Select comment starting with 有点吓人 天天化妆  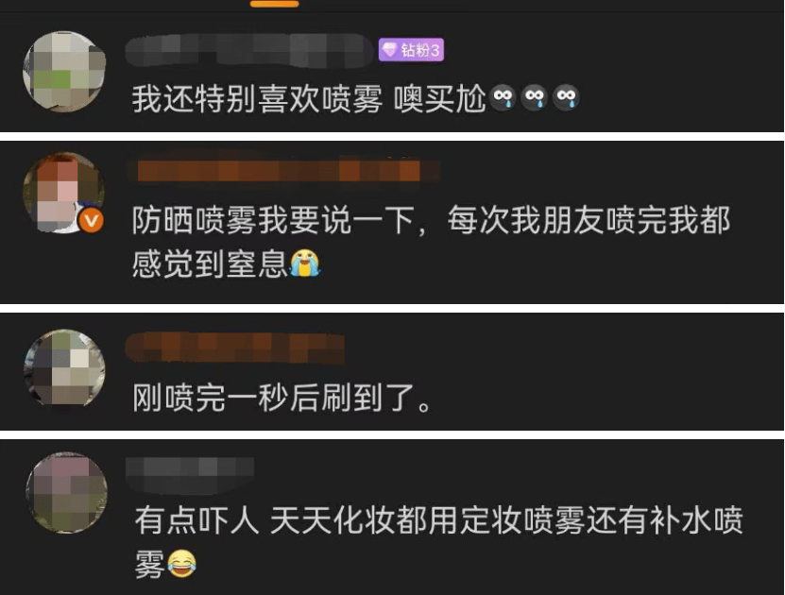tap(438, 542)
